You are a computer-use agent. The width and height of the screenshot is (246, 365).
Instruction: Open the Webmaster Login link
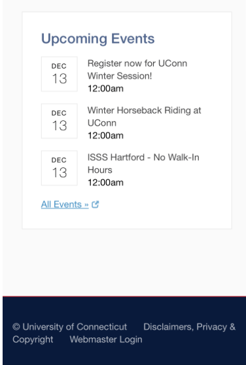point(106,339)
